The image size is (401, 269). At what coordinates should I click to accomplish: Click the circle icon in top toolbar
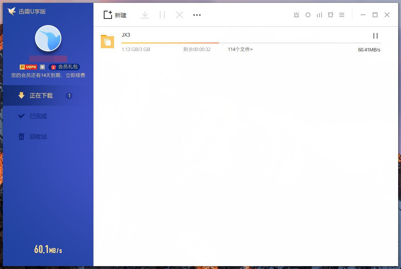[308, 15]
